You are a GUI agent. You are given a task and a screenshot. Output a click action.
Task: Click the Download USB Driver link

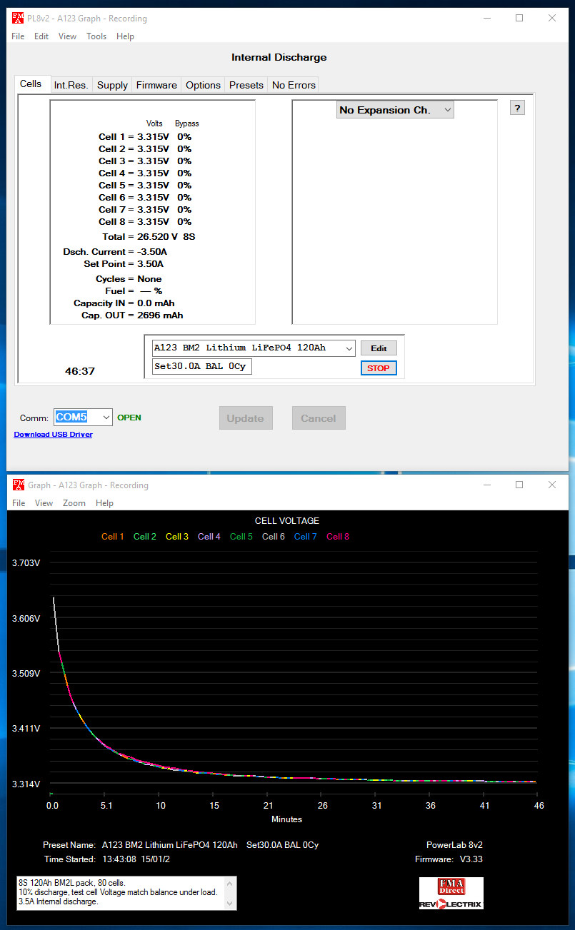[53, 435]
